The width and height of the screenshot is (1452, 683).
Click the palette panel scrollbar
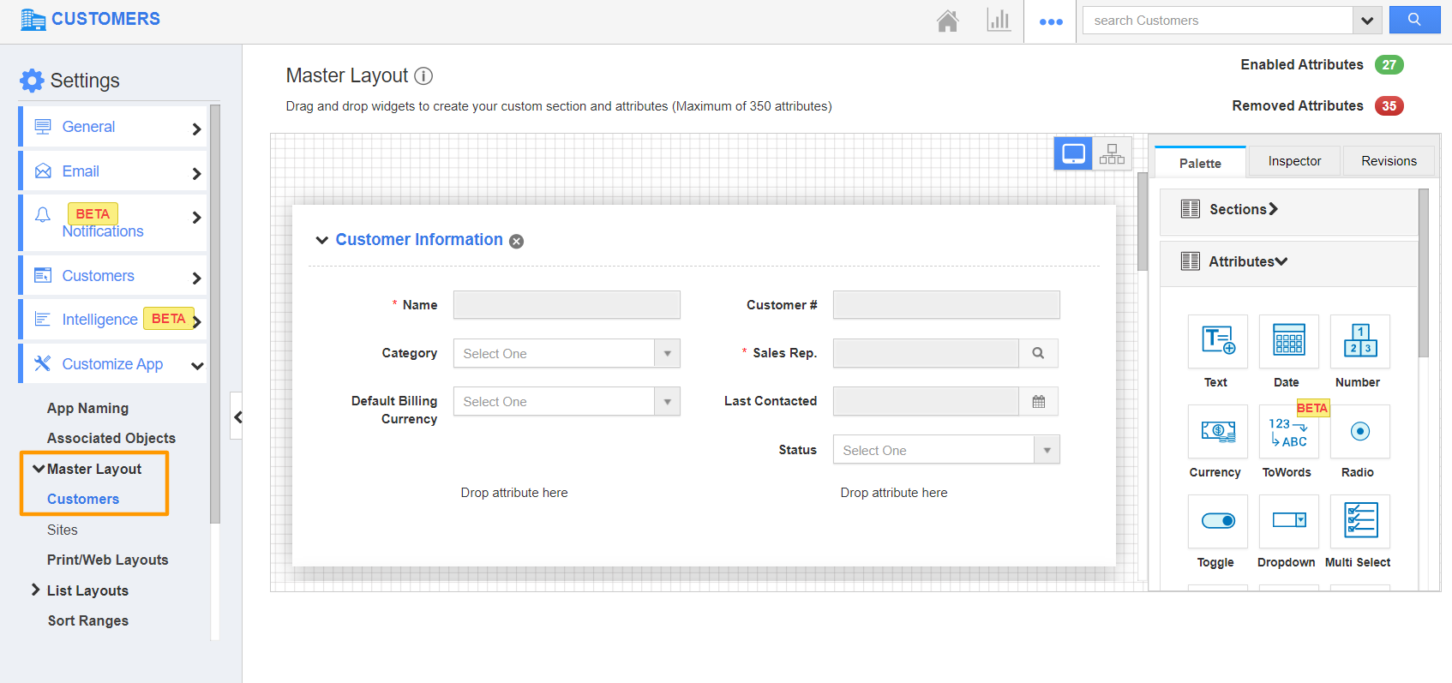(x=1423, y=274)
